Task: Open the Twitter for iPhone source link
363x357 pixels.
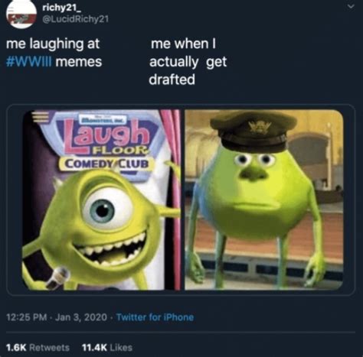Action: [155, 317]
